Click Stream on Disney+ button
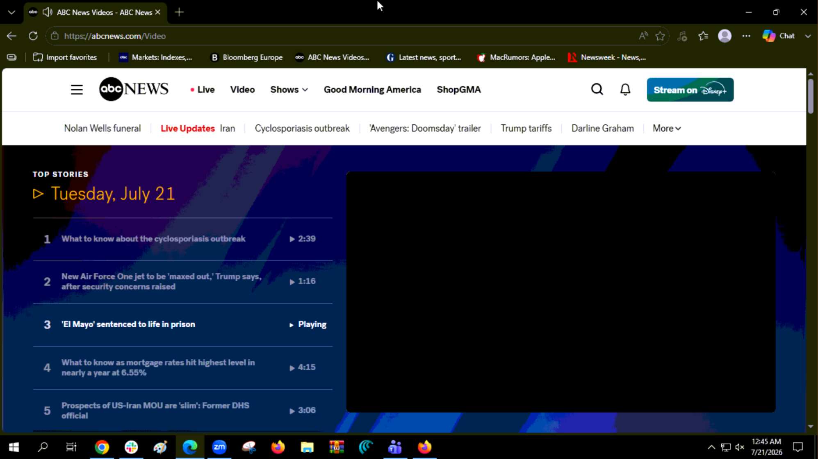 690,90
